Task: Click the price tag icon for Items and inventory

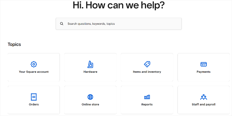Action: click(147, 64)
